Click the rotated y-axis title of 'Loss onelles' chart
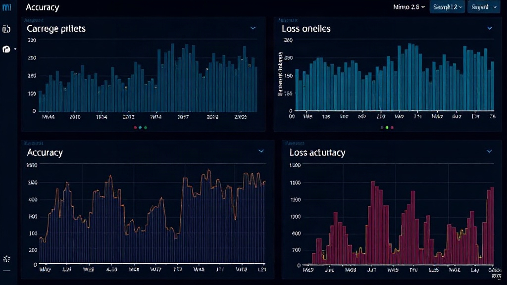Screen dimensions: 507x285 [280, 74]
